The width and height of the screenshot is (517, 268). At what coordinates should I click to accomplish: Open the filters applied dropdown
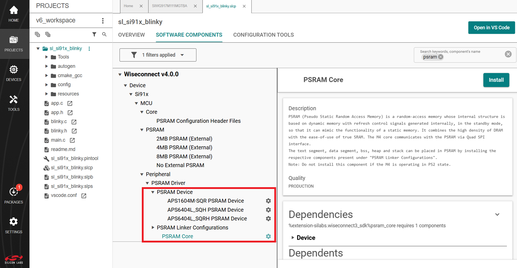(158, 55)
